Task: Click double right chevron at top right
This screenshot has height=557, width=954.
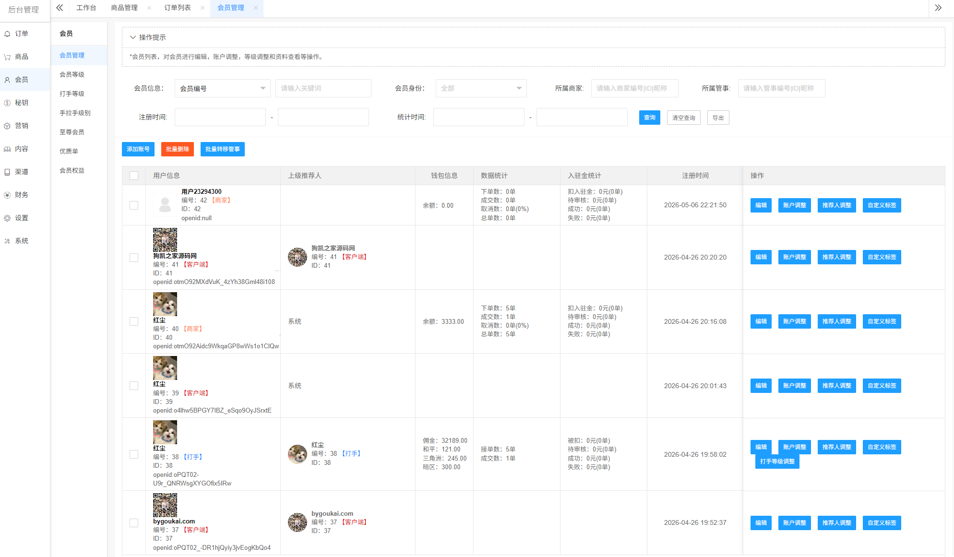Action: [x=938, y=8]
